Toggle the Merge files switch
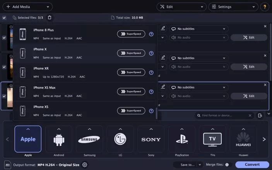The height and width of the screenshot is (170, 272). [228, 165]
